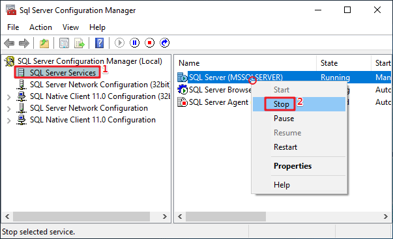Select the SQL Server (MSSQLSERVER) row
393x239 pixels.
point(284,77)
